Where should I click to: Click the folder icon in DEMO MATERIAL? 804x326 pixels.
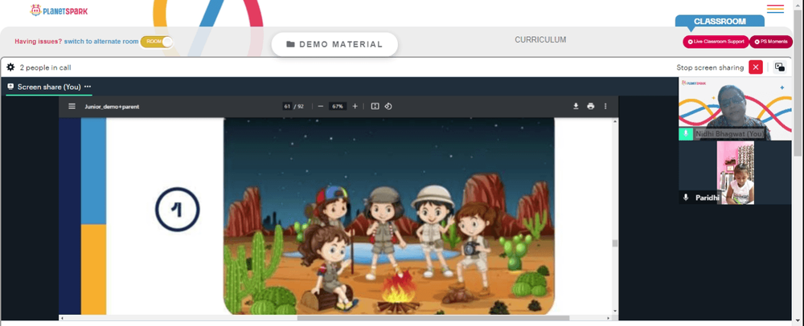point(290,44)
